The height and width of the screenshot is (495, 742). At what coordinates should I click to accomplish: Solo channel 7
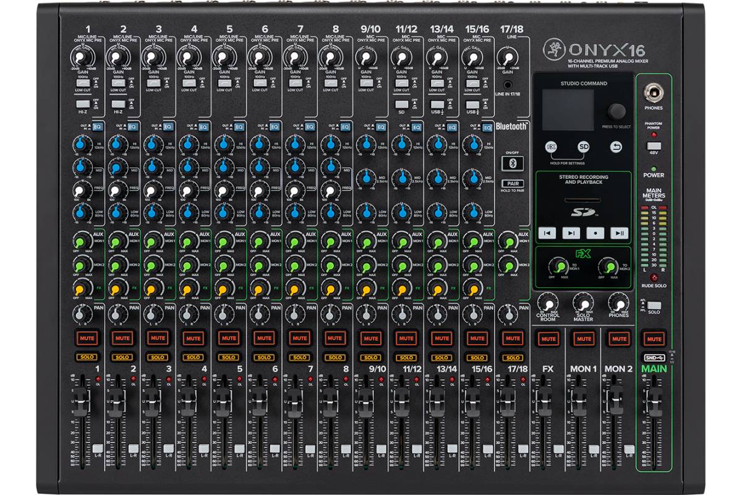coord(299,357)
